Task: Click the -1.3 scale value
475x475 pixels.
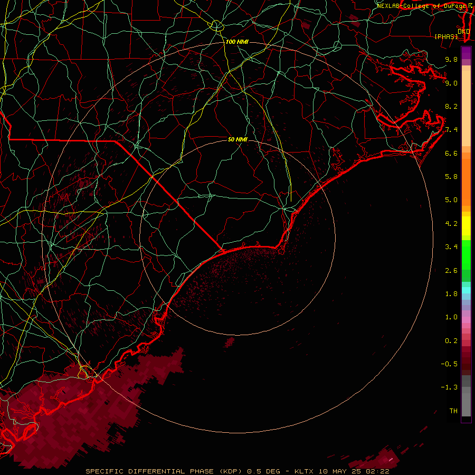Action: point(449,387)
